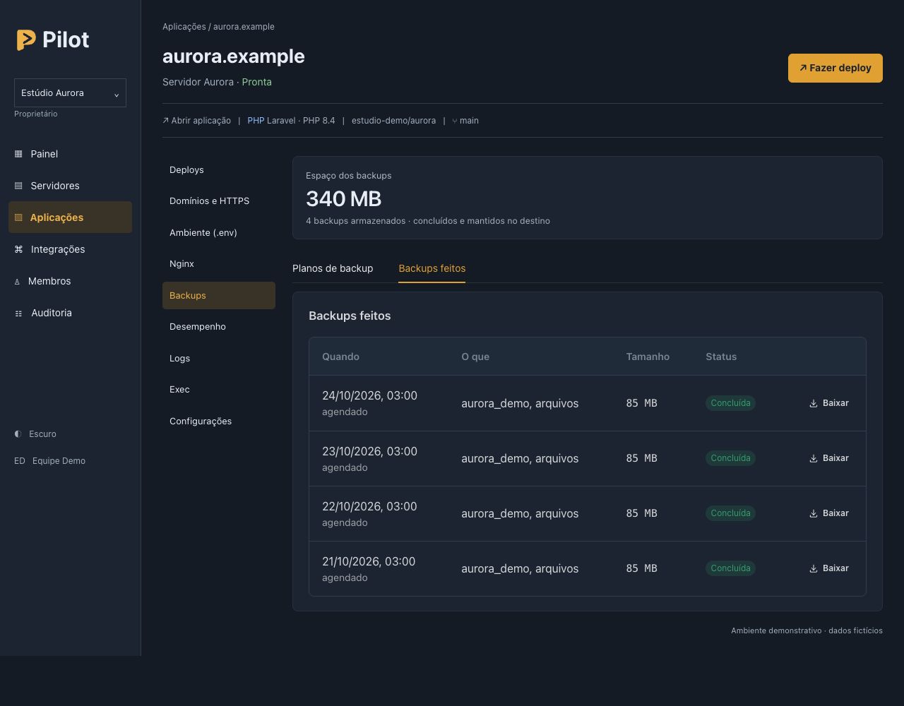Screen dimensions: 904x706
Task: Open Membros in sidebar
Action: [x=70, y=281]
